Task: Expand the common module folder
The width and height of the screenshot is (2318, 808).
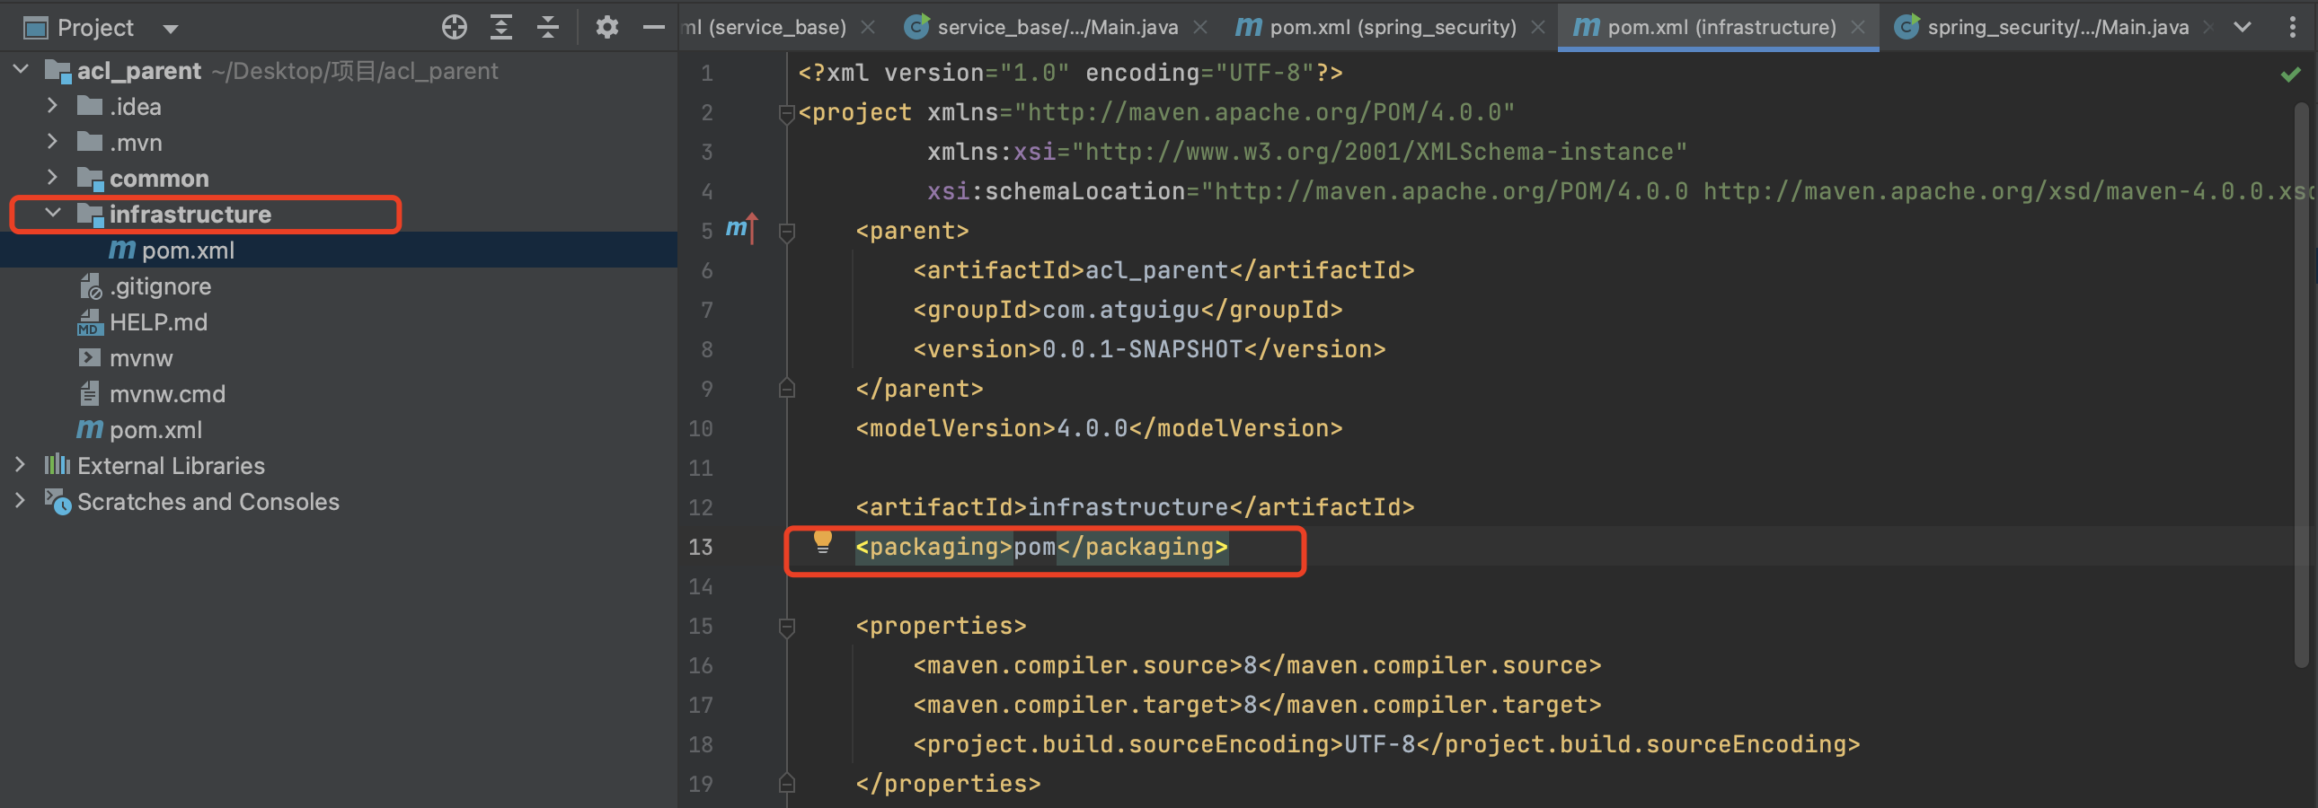Action: pos(52,178)
